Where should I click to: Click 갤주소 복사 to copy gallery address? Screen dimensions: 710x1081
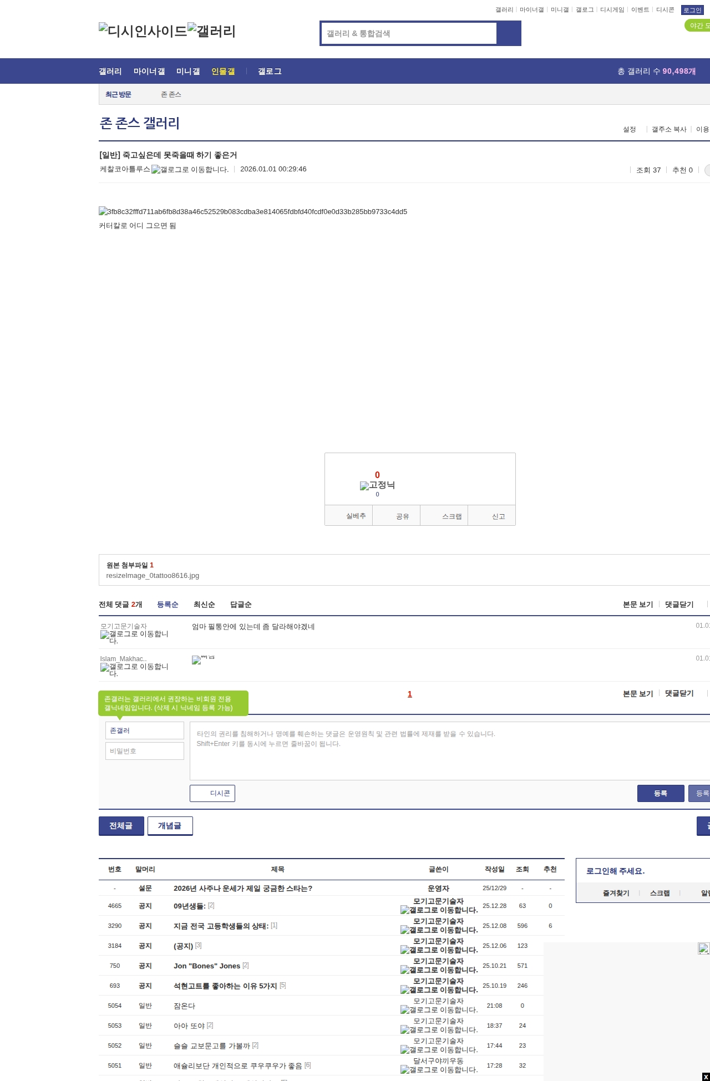[x=669, y=129]
